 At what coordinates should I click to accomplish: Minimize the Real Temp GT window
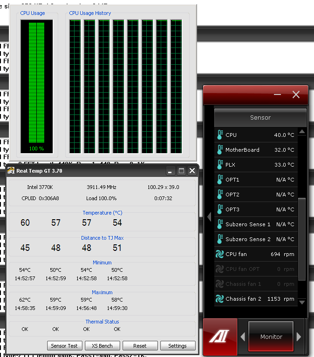pyautogui.click(x=170, y=171)
